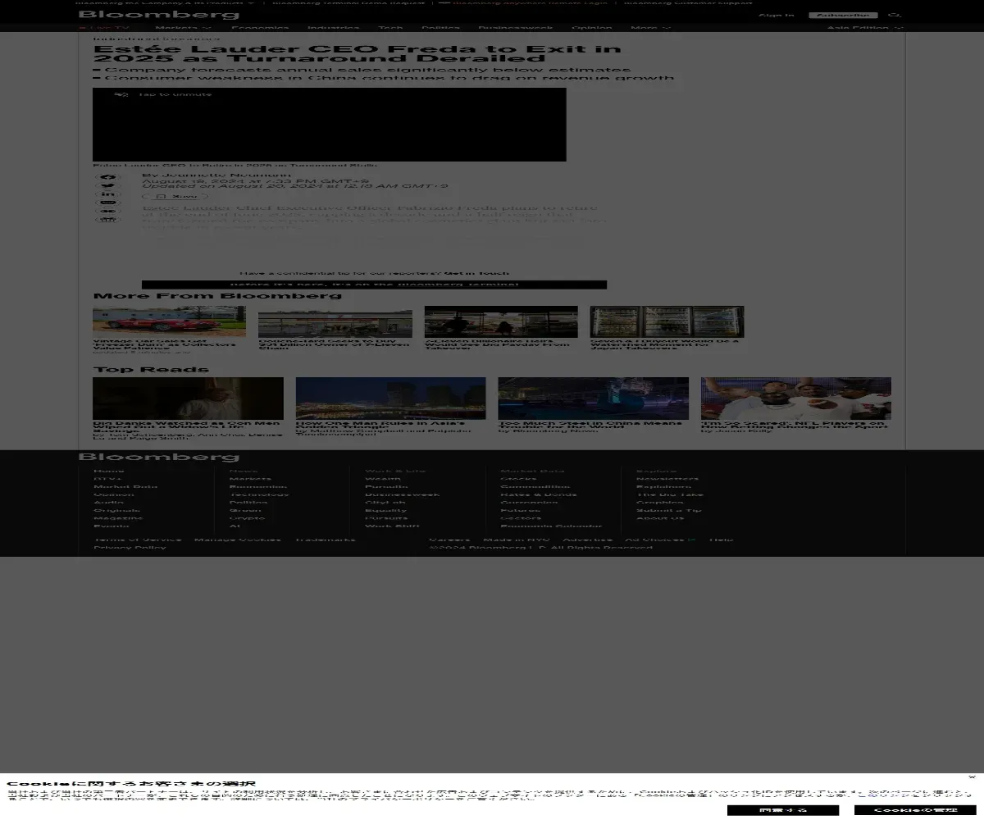
Task: Open Manage Cookies in the footer
Action: [238, 540]
